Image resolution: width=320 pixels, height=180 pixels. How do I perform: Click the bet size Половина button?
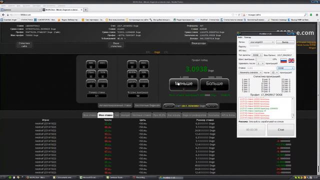click(102, 83)
